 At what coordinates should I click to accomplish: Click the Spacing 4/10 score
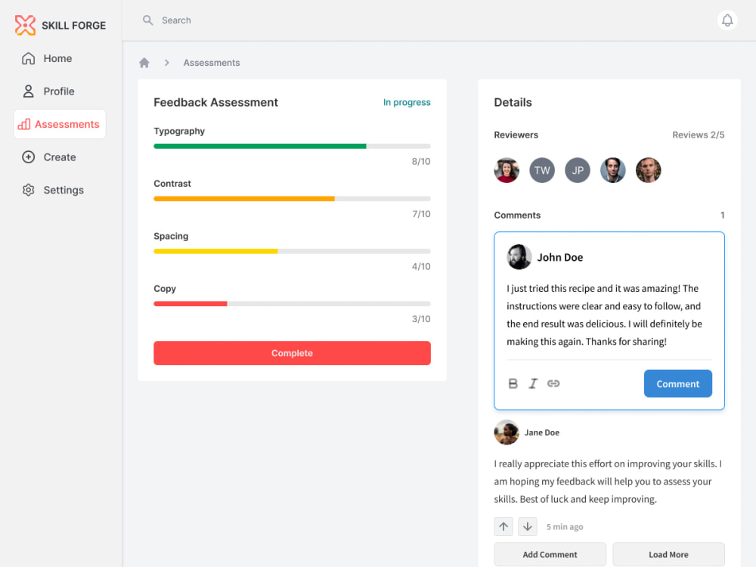tap(421, 267)
